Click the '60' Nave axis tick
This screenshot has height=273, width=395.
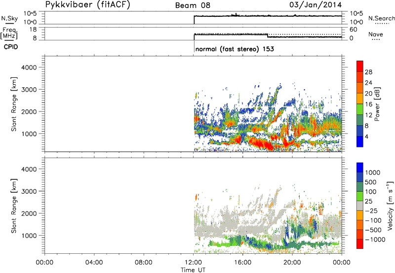coord(353,30)
